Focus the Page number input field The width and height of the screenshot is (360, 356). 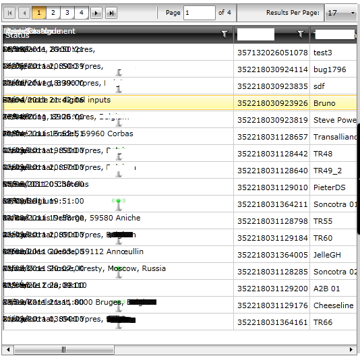coord(200,13)
